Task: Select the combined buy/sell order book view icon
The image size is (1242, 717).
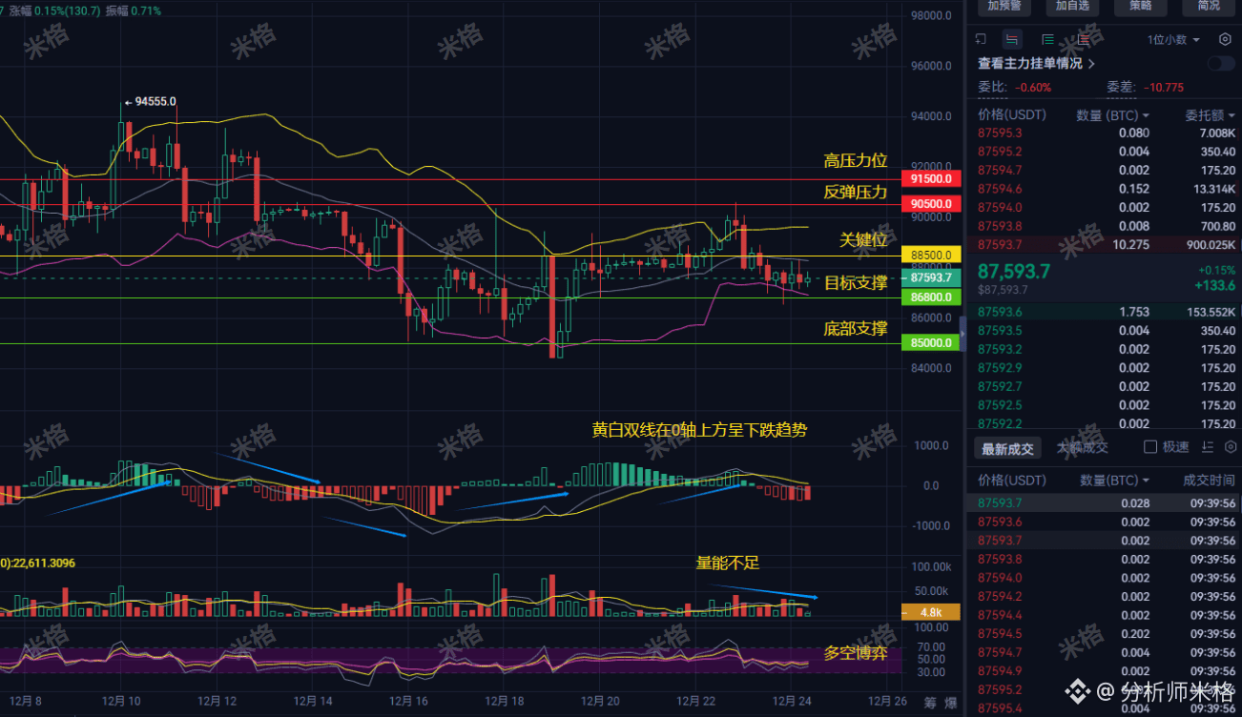Action: (x=1012, y=39)
